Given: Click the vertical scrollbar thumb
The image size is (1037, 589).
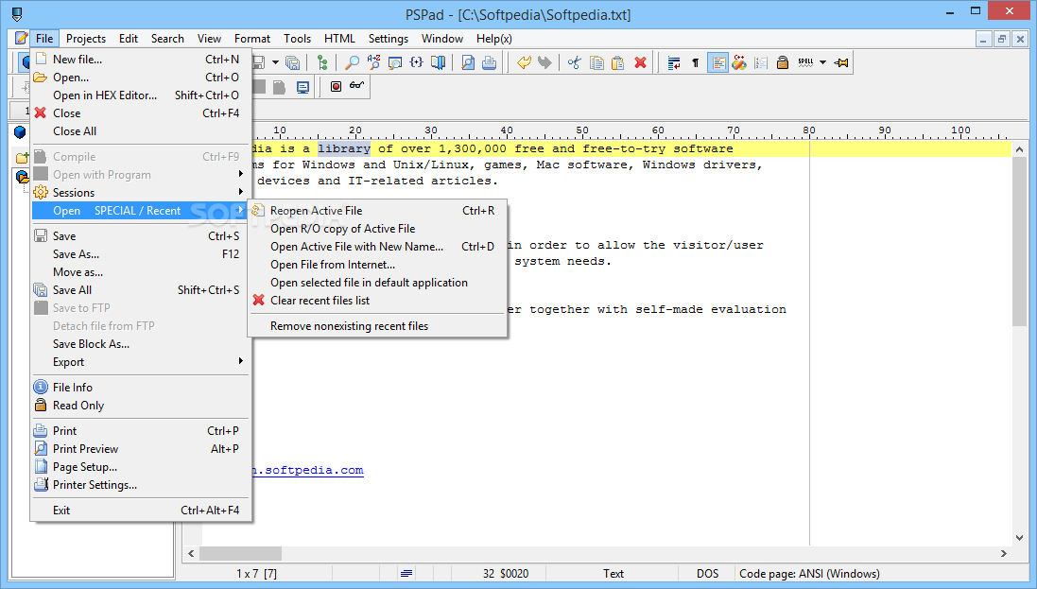Looking at the screenshot, I should [1019, 242].
